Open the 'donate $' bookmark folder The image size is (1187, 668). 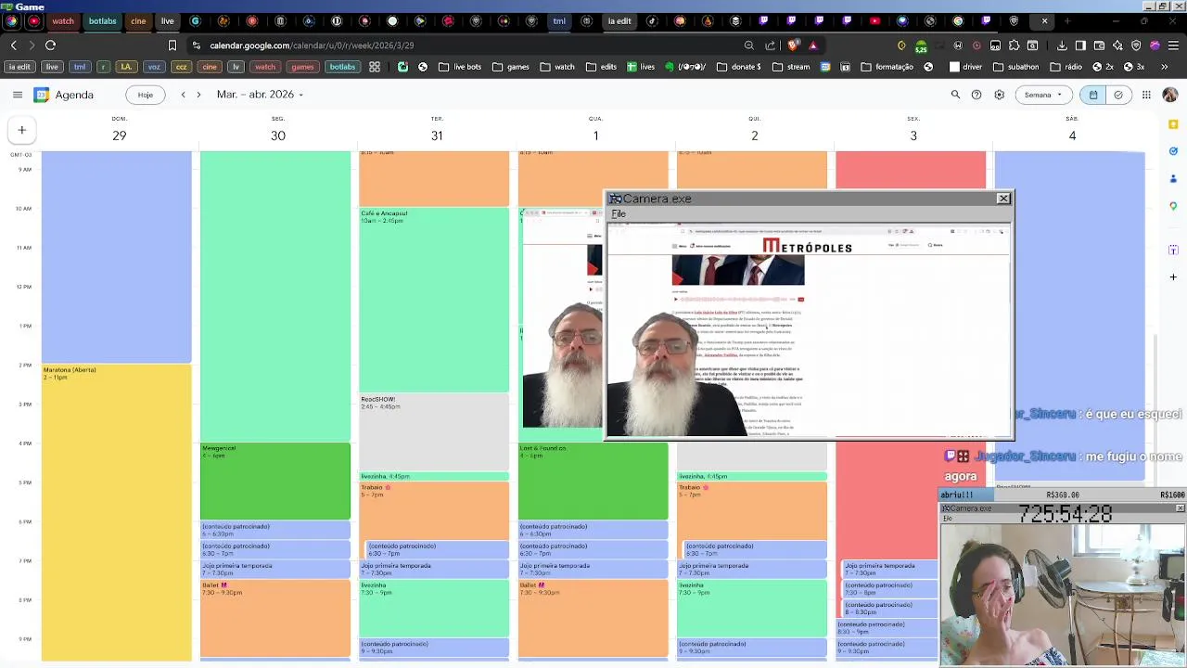739,67
